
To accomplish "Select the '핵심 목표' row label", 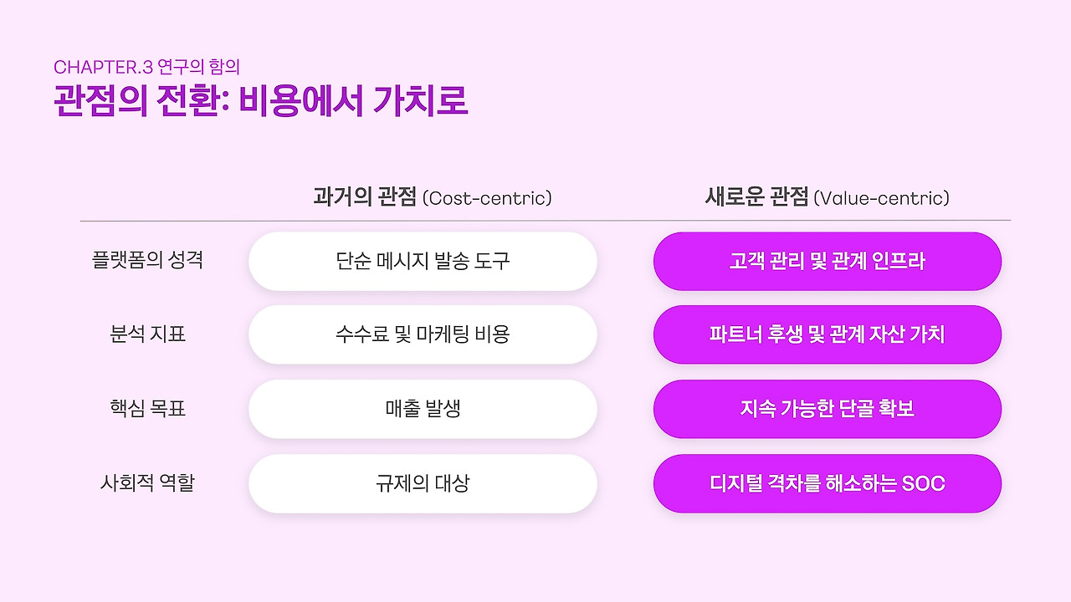I will click(147, 409).
